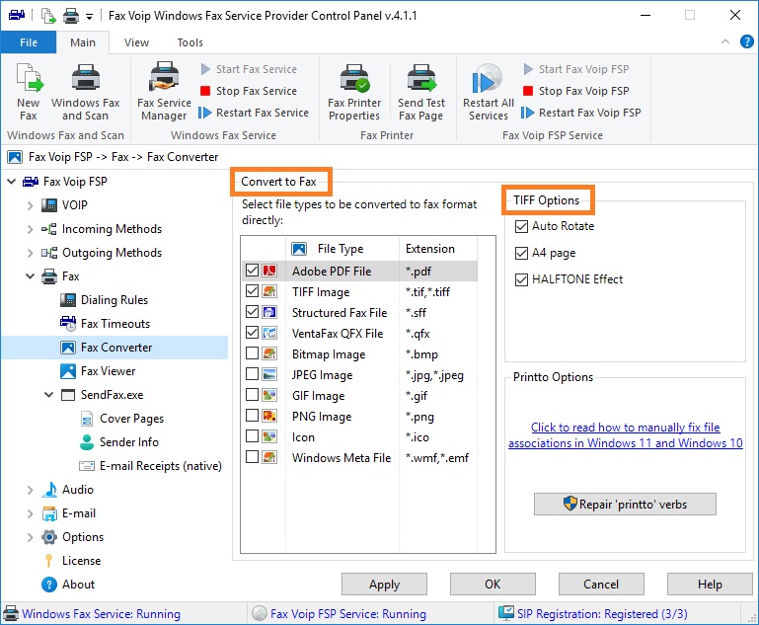The width and height of the screenshot is (759, 625).
Task: Click the Apply button
Action: click(x=384, y=585)
